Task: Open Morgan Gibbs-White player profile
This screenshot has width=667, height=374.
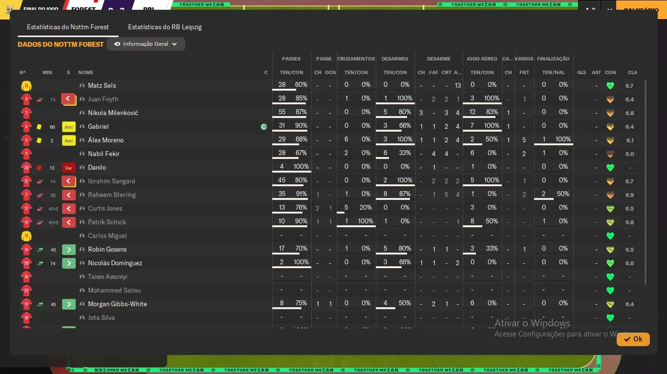Action: pyautogui.click(x=117, y=304)
